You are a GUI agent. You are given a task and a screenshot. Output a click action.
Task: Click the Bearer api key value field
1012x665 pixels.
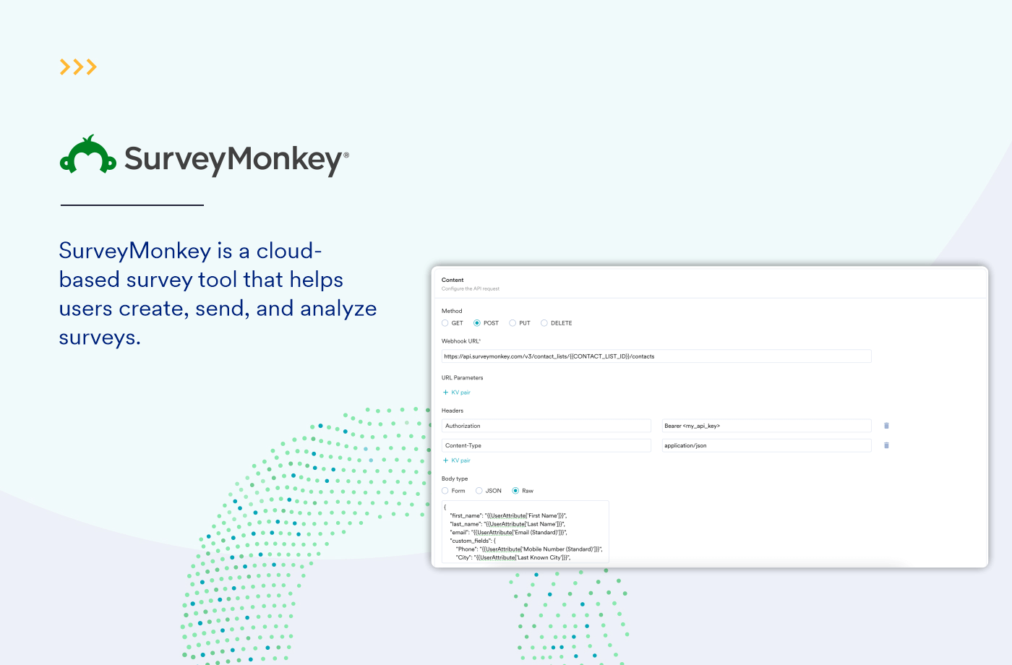coord(767,426)
